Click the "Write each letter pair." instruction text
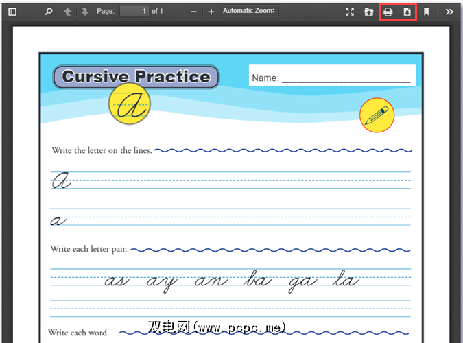This screenshot has height=343, width=463. [88, 249]
